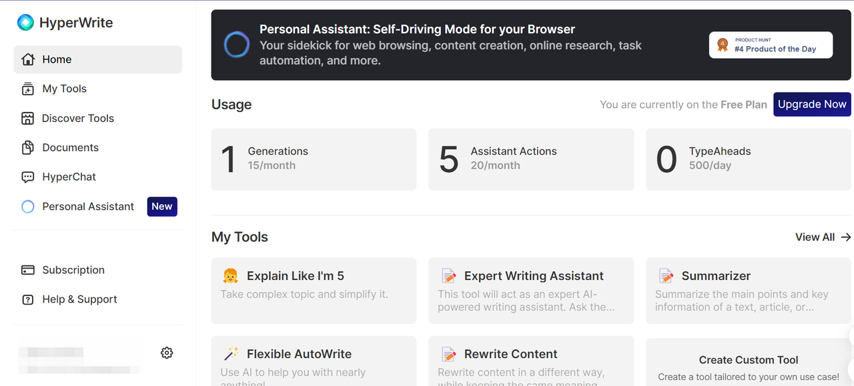Click the View All arrow icon

click(x=846, y=237)
